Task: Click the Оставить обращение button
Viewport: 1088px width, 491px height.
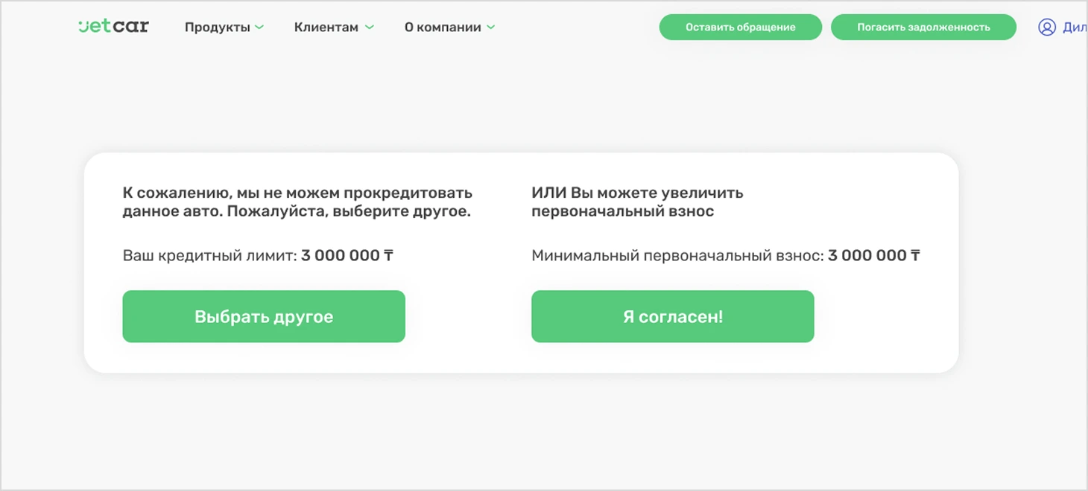Action: click(740, 27)
